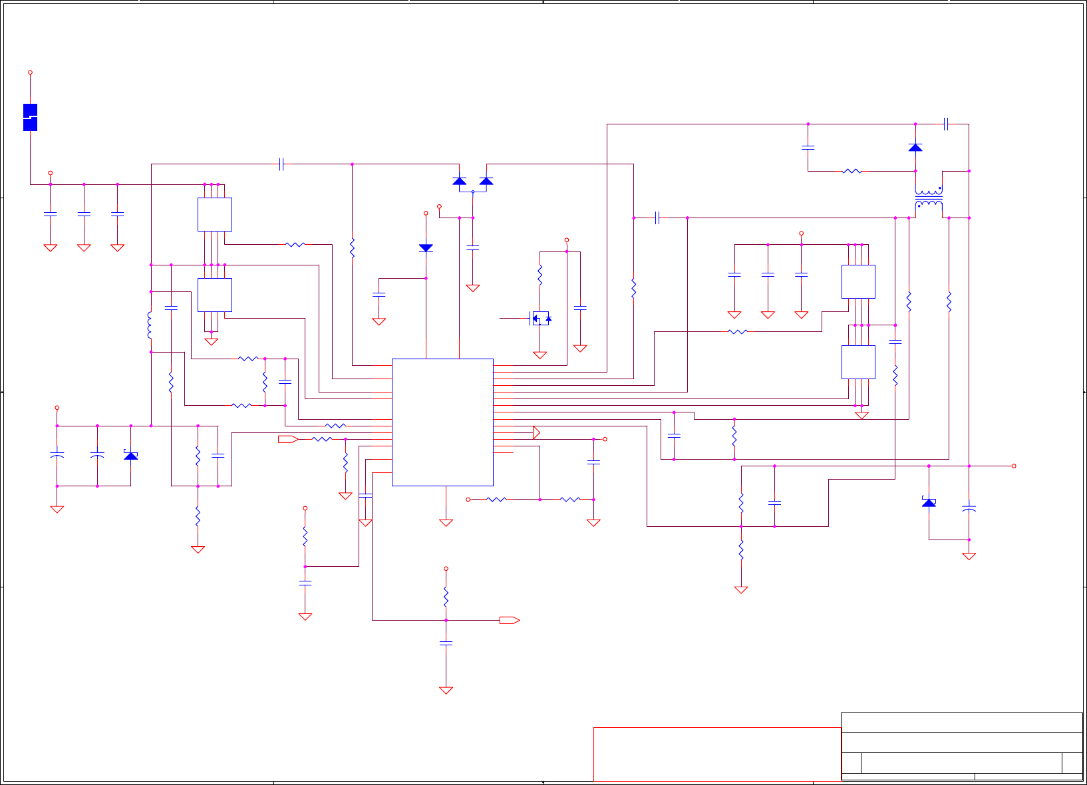
Task: Select the output port arrow below the central IC
Action: pyautogui.click(x=510, y=620)
